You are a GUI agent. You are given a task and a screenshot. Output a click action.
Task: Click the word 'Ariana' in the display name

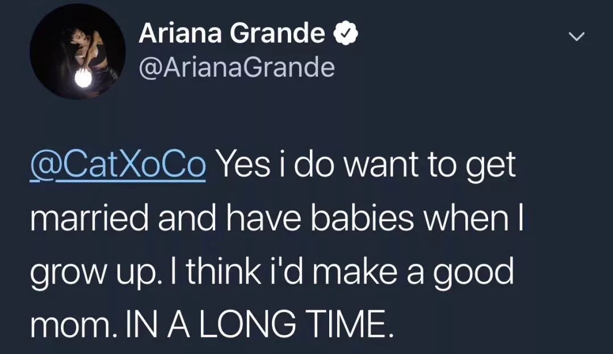pyautogui.click(x=180, y=35)
